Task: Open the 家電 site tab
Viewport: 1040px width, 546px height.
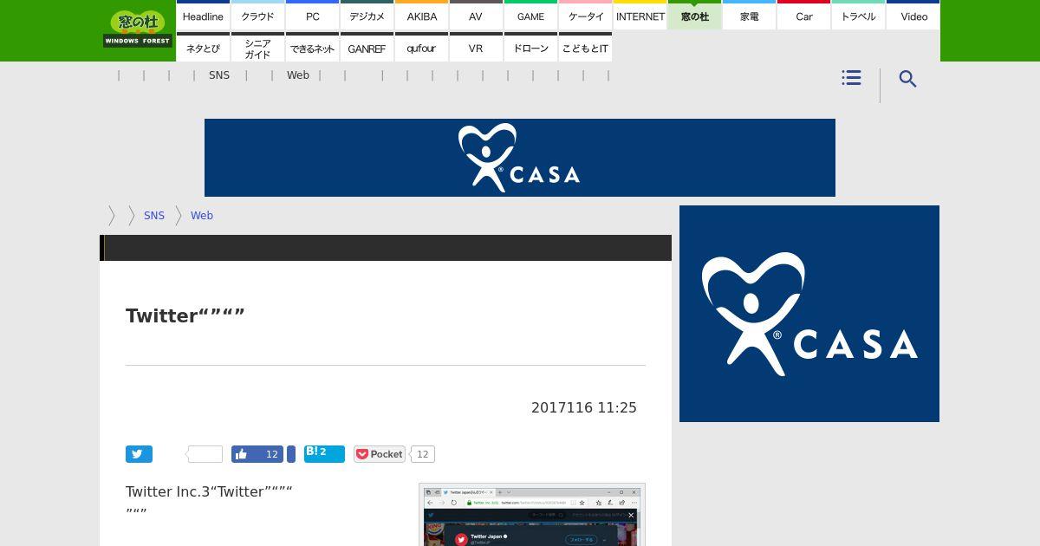Action: 749,16
